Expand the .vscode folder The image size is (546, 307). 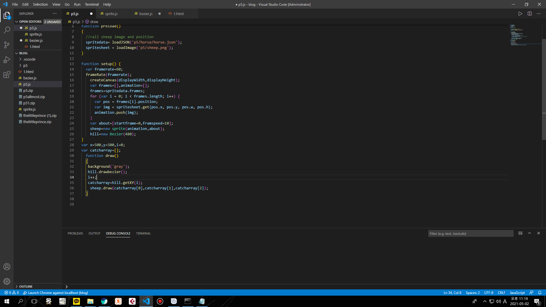click(29, 59)
